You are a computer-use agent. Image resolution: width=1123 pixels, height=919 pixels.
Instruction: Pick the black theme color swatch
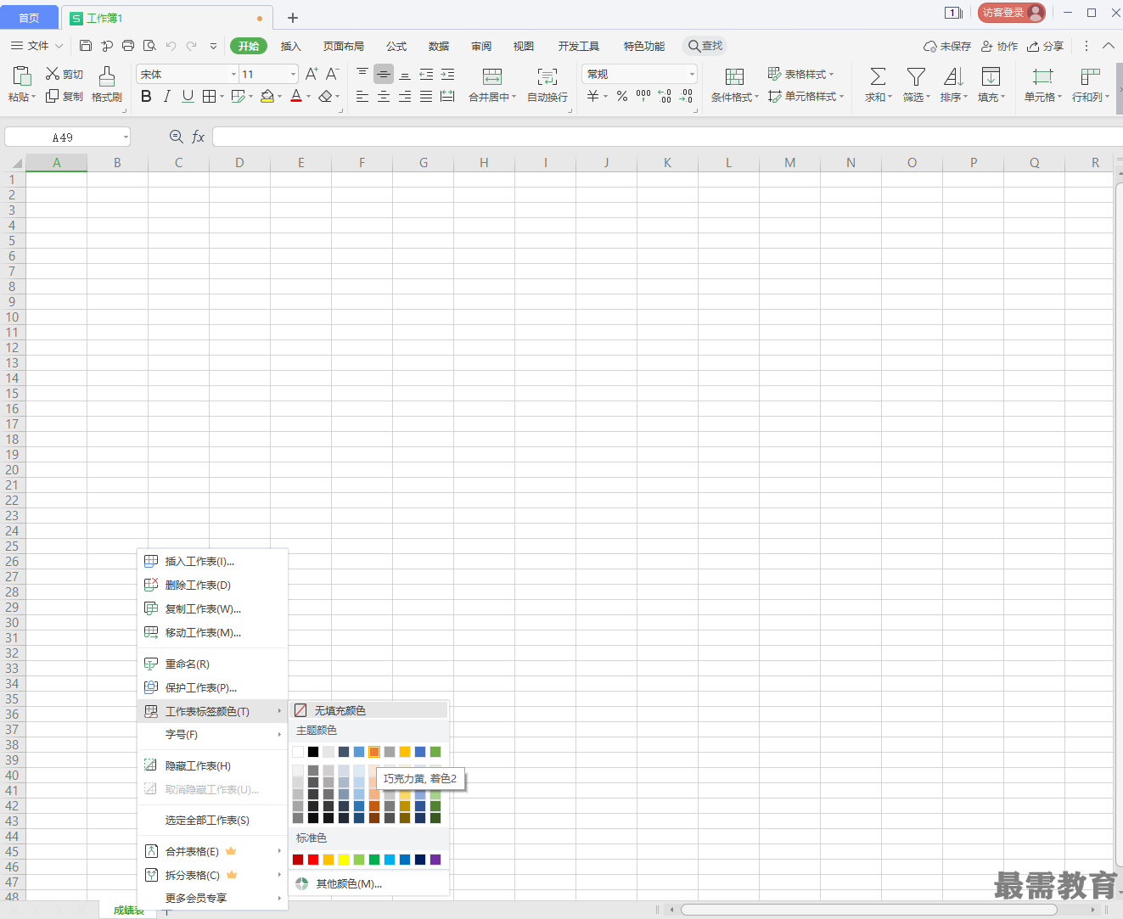[313, 752]
